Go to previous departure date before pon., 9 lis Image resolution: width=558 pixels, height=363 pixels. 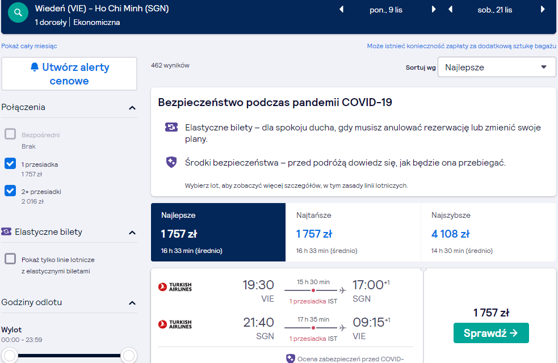point(341,9)
